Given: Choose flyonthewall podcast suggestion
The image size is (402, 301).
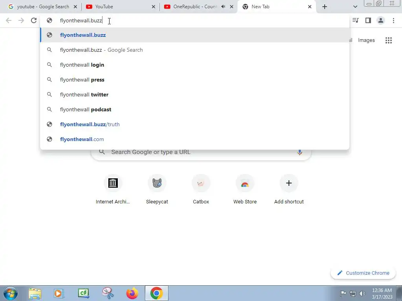Looking at the screenshot, I should coord(195,109).
